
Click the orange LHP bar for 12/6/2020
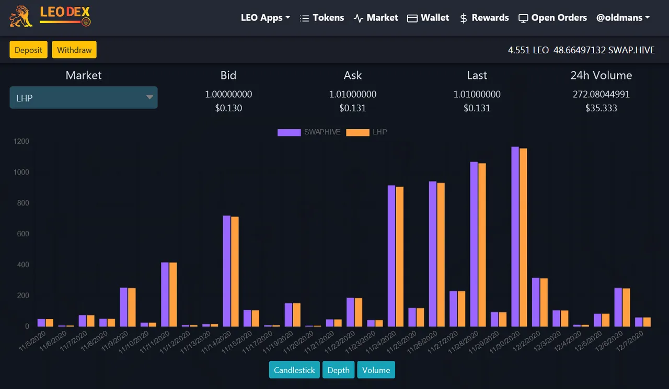click(x=626, y=307)
